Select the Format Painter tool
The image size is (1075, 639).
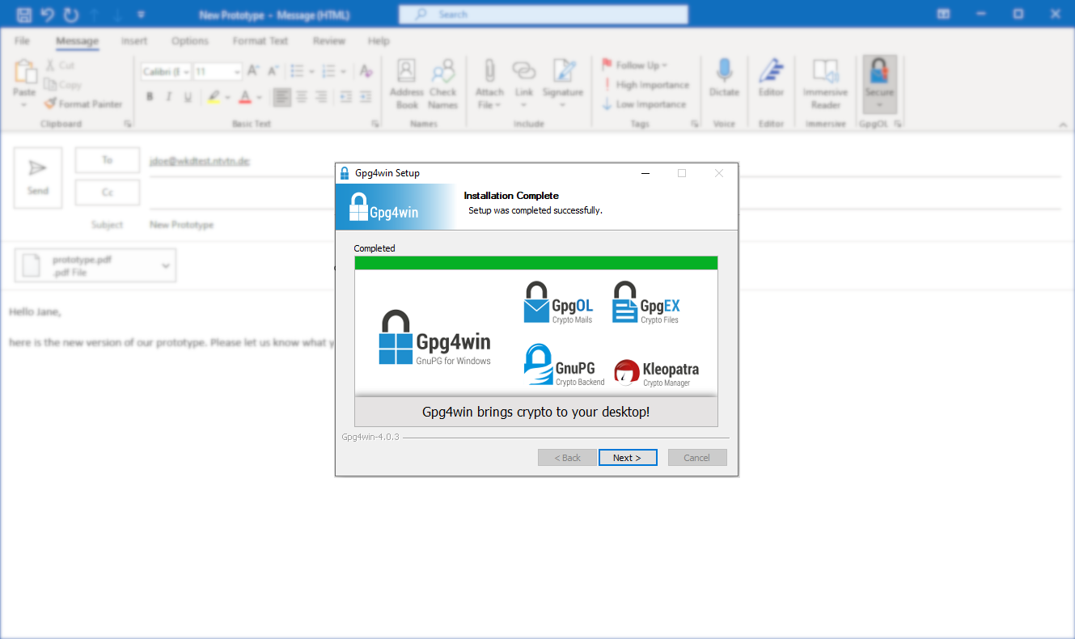(x=83, y=104)
